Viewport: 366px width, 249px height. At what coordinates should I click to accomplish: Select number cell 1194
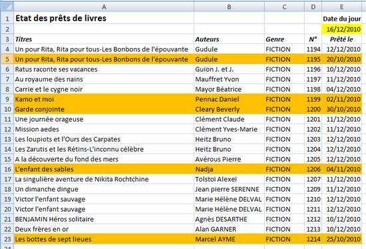click(x=313, y=49)
